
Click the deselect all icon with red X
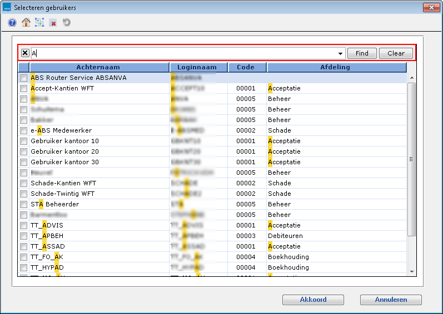click(x=53, y=23)
